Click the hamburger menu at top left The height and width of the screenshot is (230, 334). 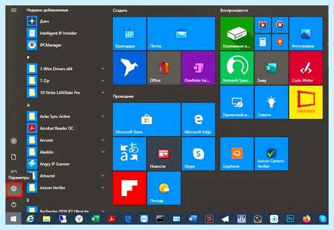tap(13, 10)
